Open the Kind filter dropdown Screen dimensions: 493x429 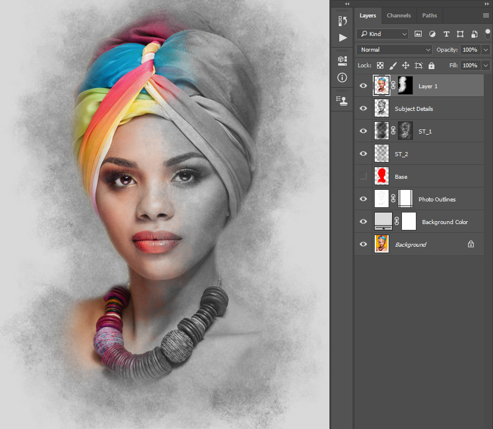point(382,34)
